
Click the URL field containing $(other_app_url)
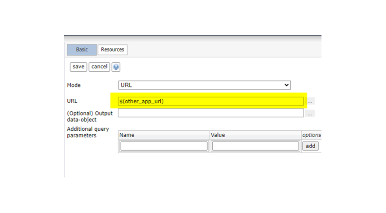pos(211,101)
